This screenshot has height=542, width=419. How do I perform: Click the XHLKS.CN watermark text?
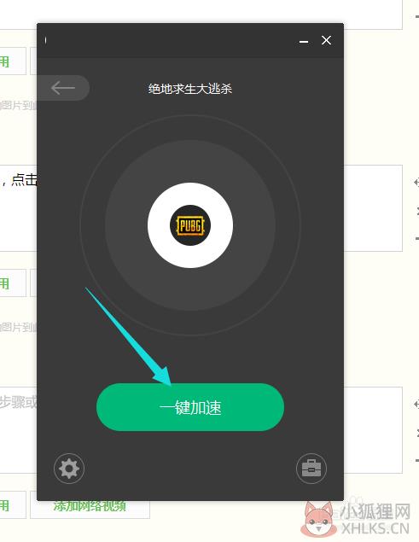pos(375,529)
